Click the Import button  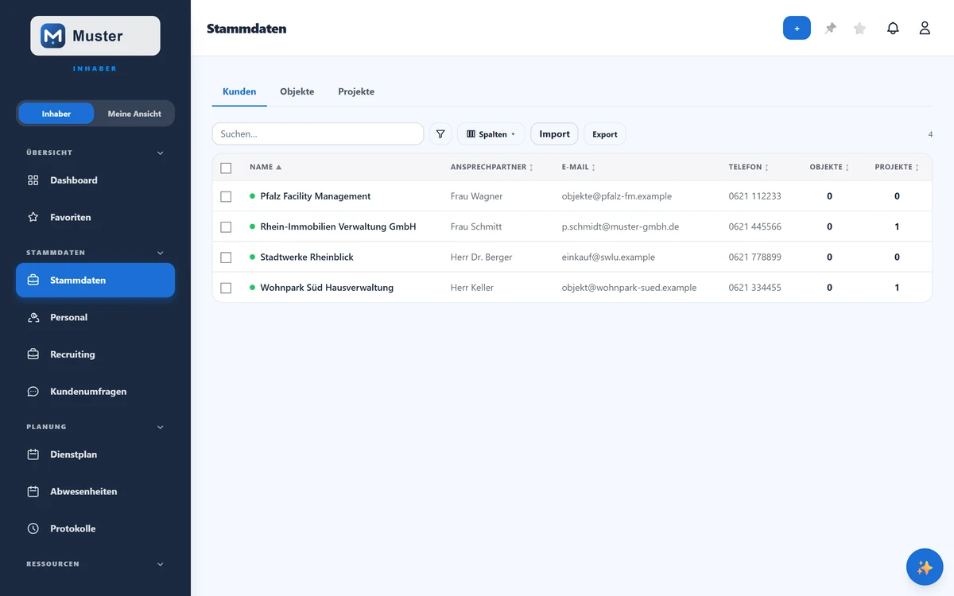point(554,134)
